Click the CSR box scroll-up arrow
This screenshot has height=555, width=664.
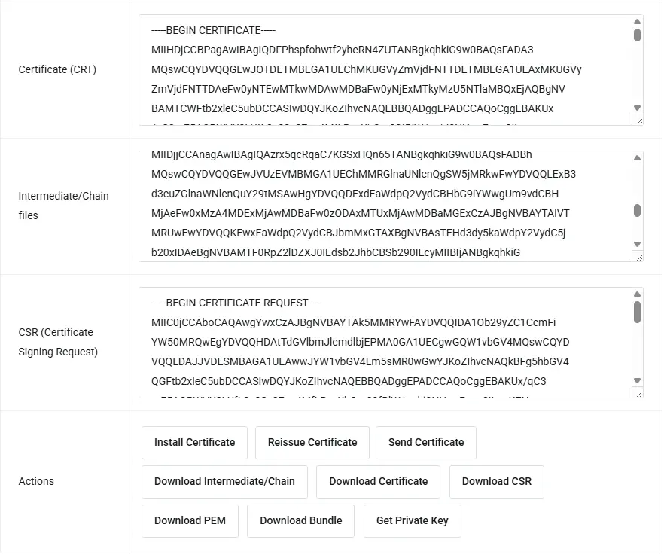coord(638,294)
